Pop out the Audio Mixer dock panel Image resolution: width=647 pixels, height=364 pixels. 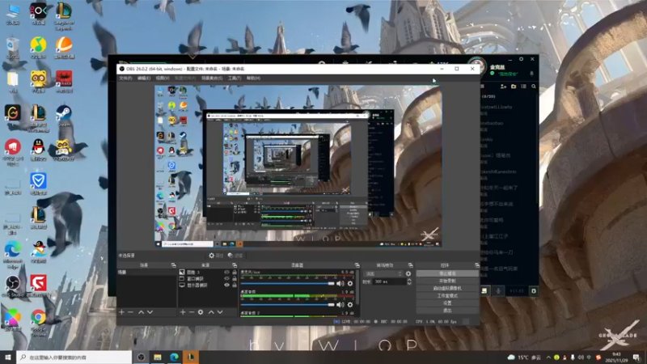pyautogui.click(x=357, y=265)
